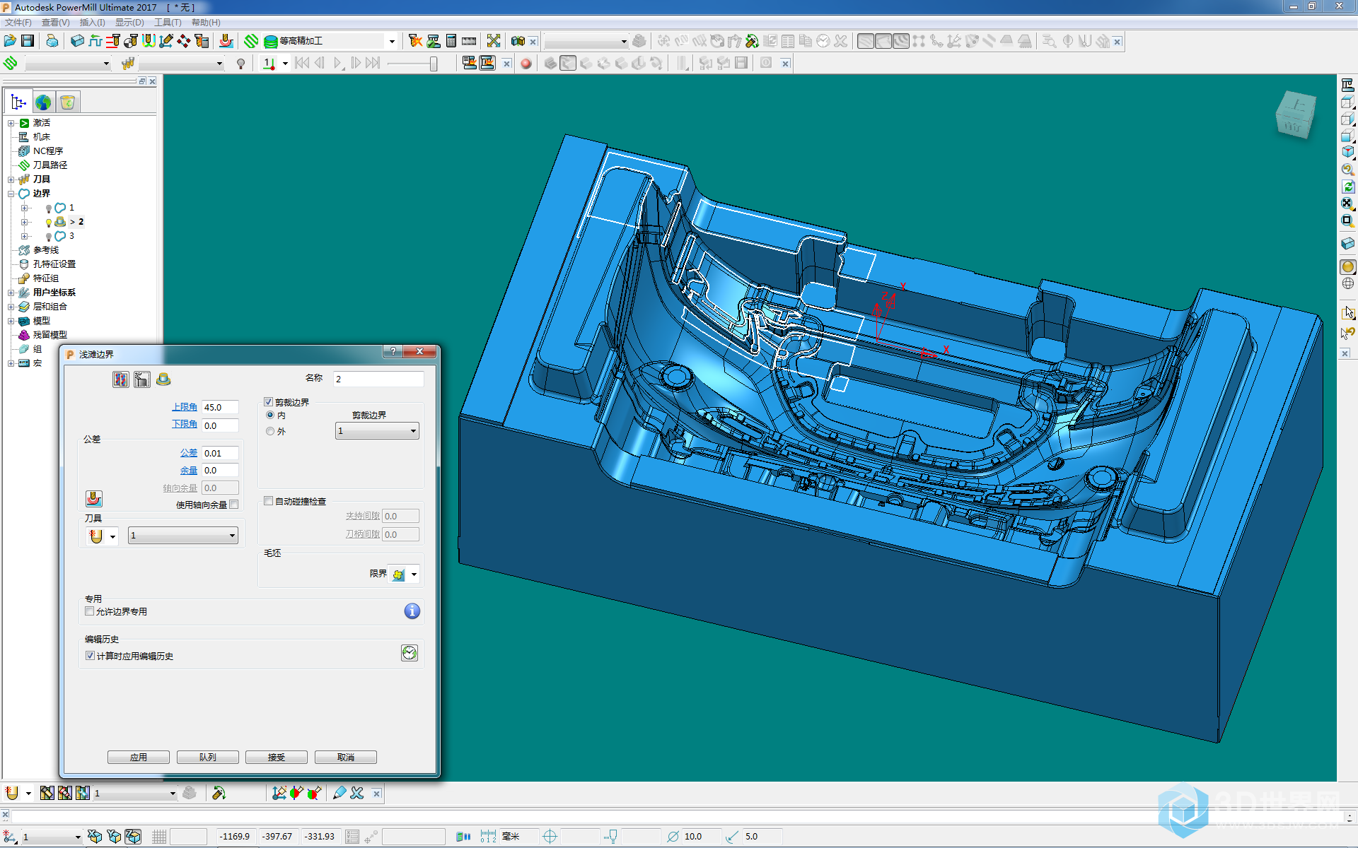Viewport: 1358px width, 848px height.
Task: Open the 等高精加工 strategy dropdown
Action: coord(391,41)
